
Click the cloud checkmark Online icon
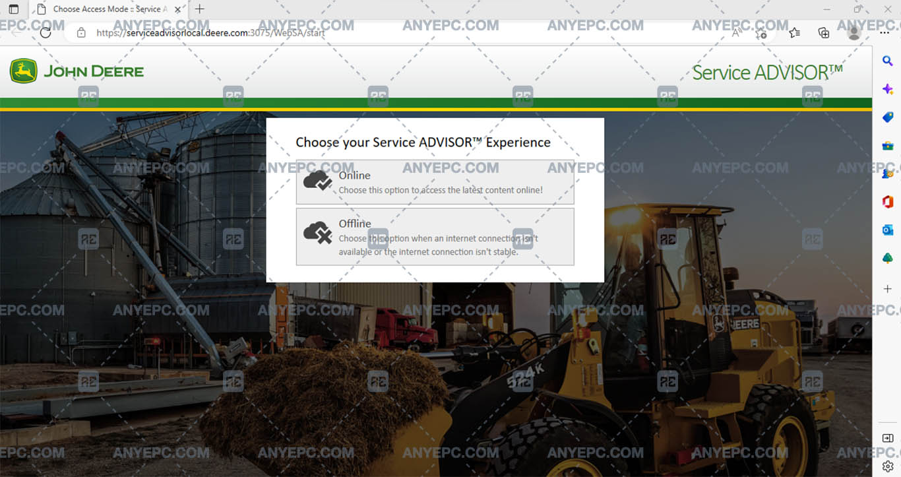tap(317, 180)
